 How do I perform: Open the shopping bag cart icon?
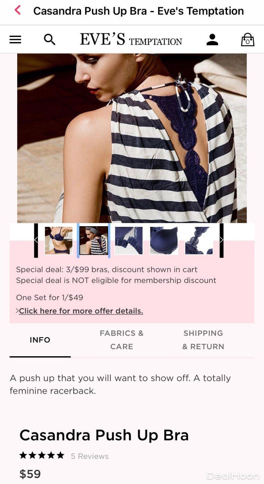(x=248, y=40)
